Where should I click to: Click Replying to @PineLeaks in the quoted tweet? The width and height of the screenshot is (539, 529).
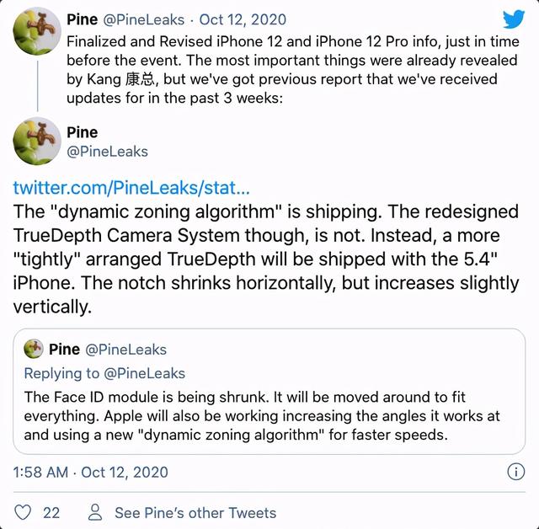click(x=104, y=373)
